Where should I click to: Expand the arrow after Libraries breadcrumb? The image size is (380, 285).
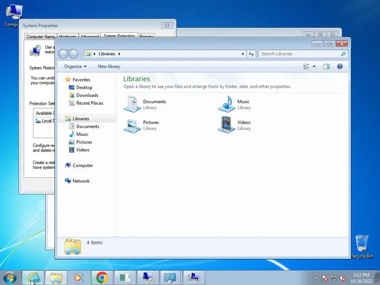[119, 54]
